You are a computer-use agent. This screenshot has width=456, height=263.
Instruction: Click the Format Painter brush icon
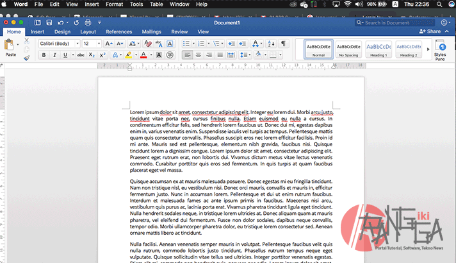(27, 58)
